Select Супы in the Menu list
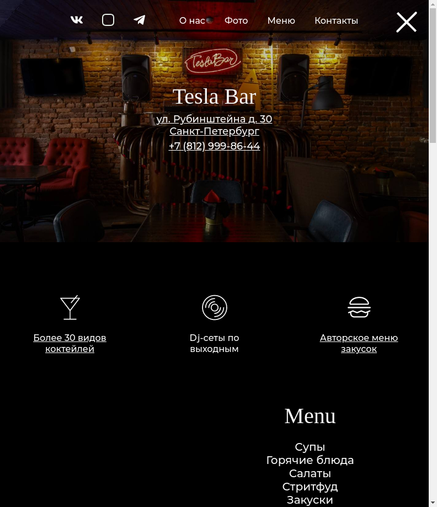 pos(310,447)
